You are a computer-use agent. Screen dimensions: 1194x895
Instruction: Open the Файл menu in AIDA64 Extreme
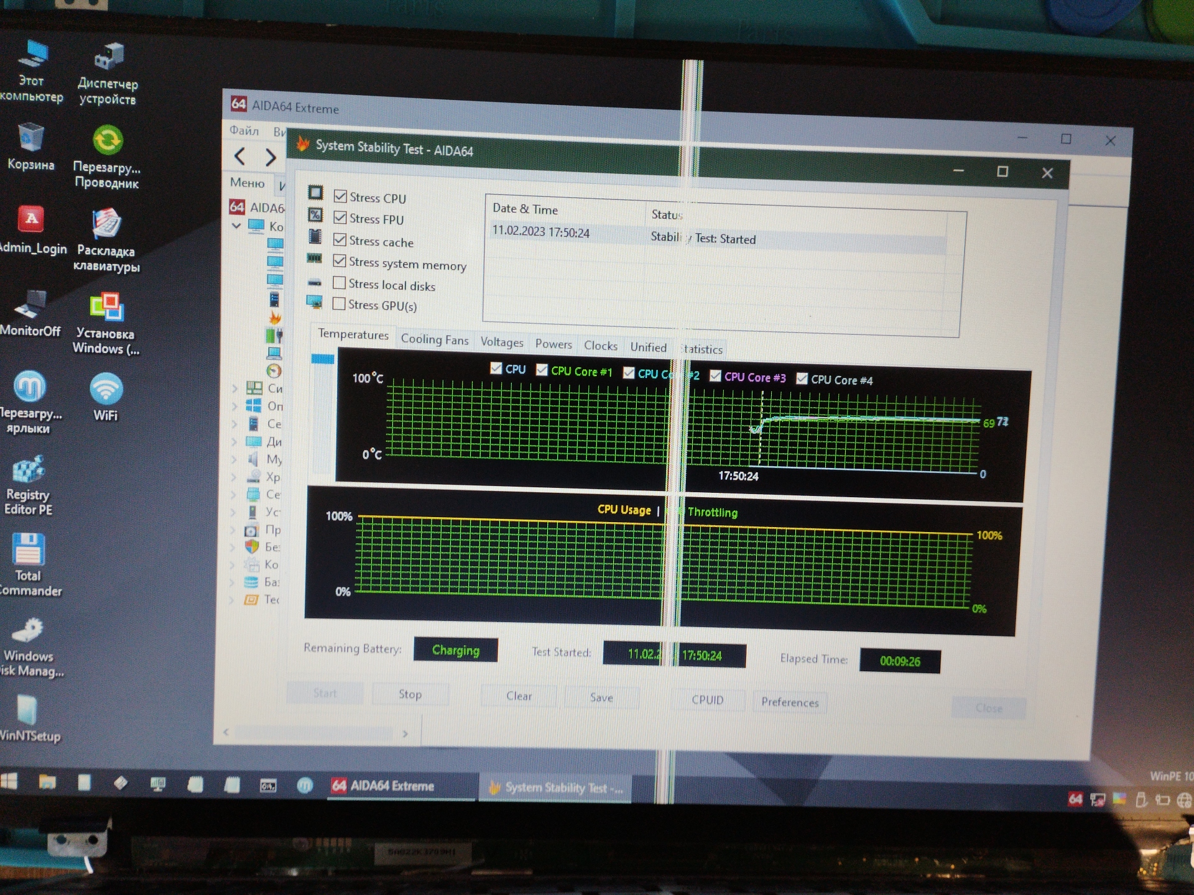(x=244, y=131)
